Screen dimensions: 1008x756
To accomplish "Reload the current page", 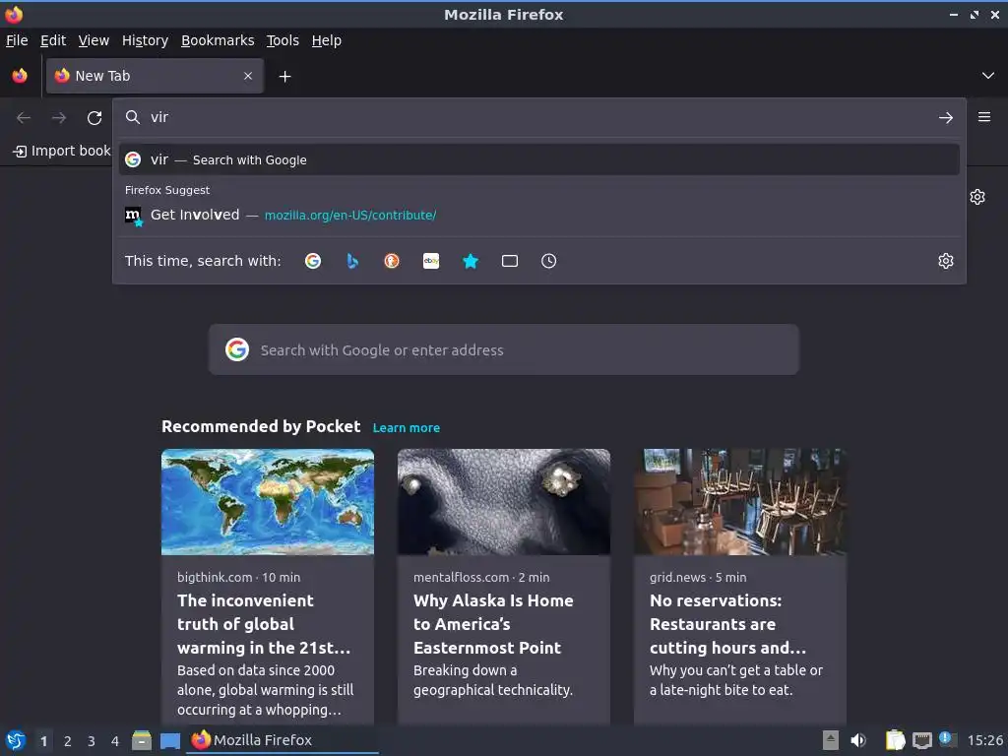I will 94,118.
